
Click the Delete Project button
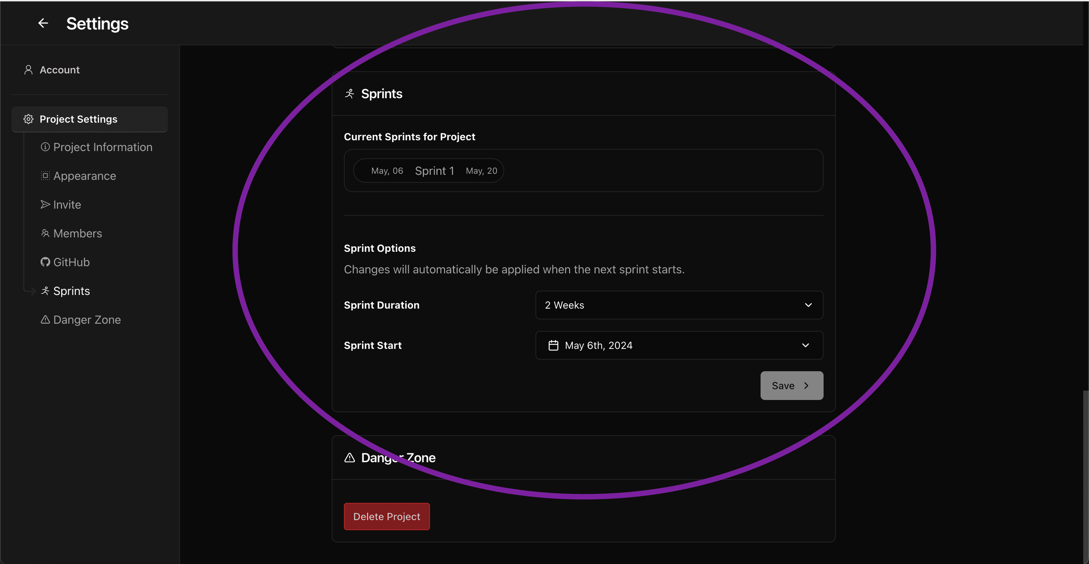click(x=386, y=516)
